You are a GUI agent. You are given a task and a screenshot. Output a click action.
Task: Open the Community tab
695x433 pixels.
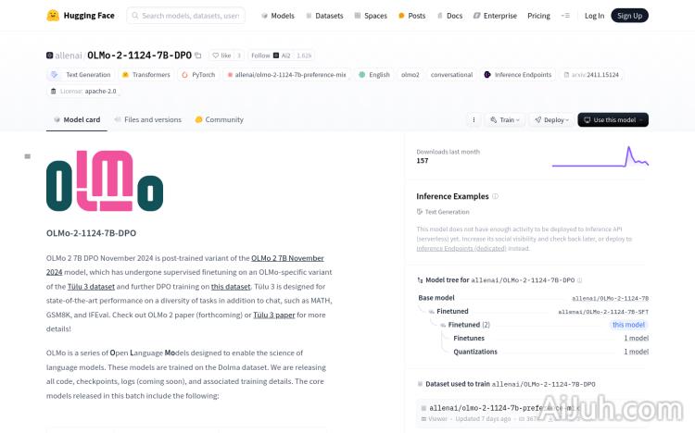point(219,119)
